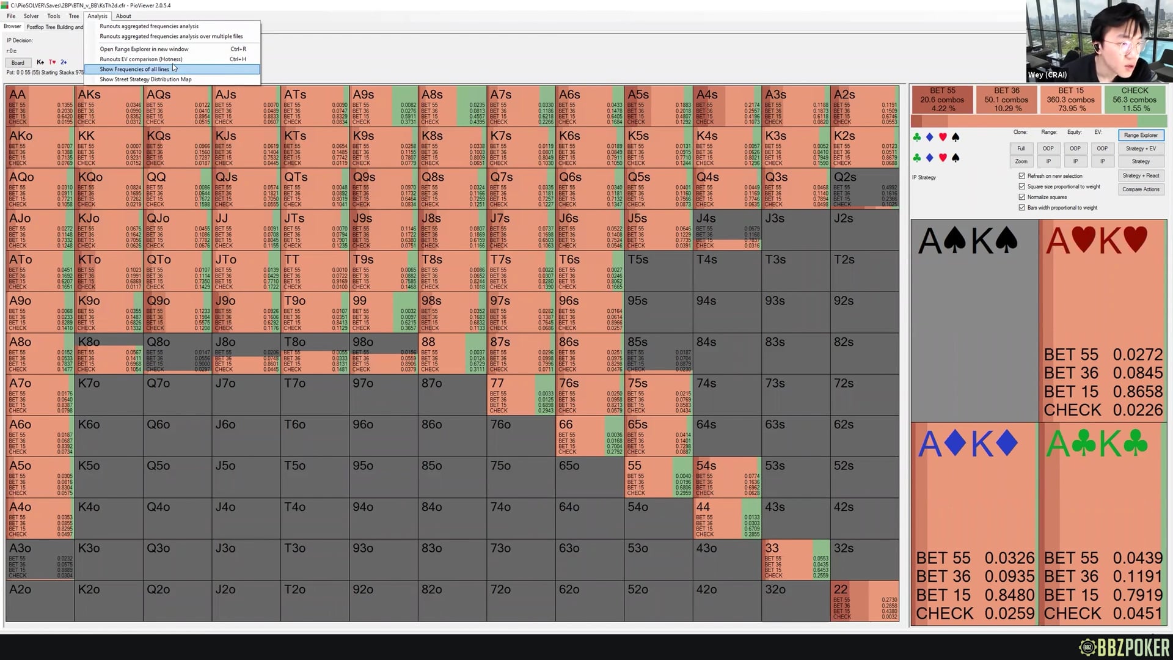The image size is (1173, 660).
Task: Open the Solver menu
Action: tap(31, 16)
